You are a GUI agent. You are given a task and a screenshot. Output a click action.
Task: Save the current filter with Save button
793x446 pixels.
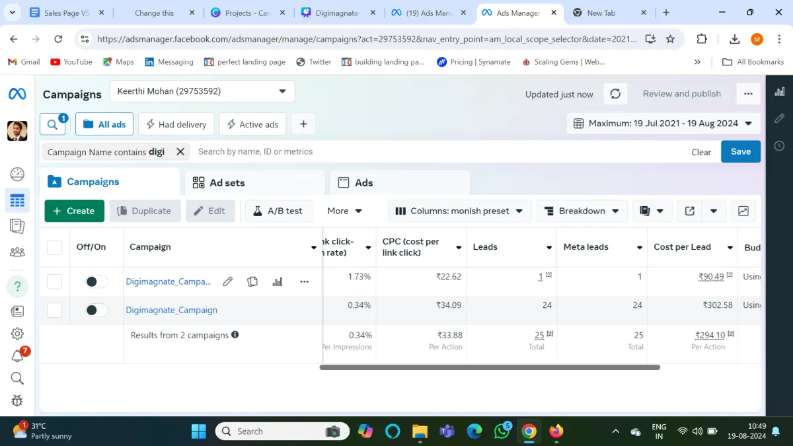pos(741,151)
